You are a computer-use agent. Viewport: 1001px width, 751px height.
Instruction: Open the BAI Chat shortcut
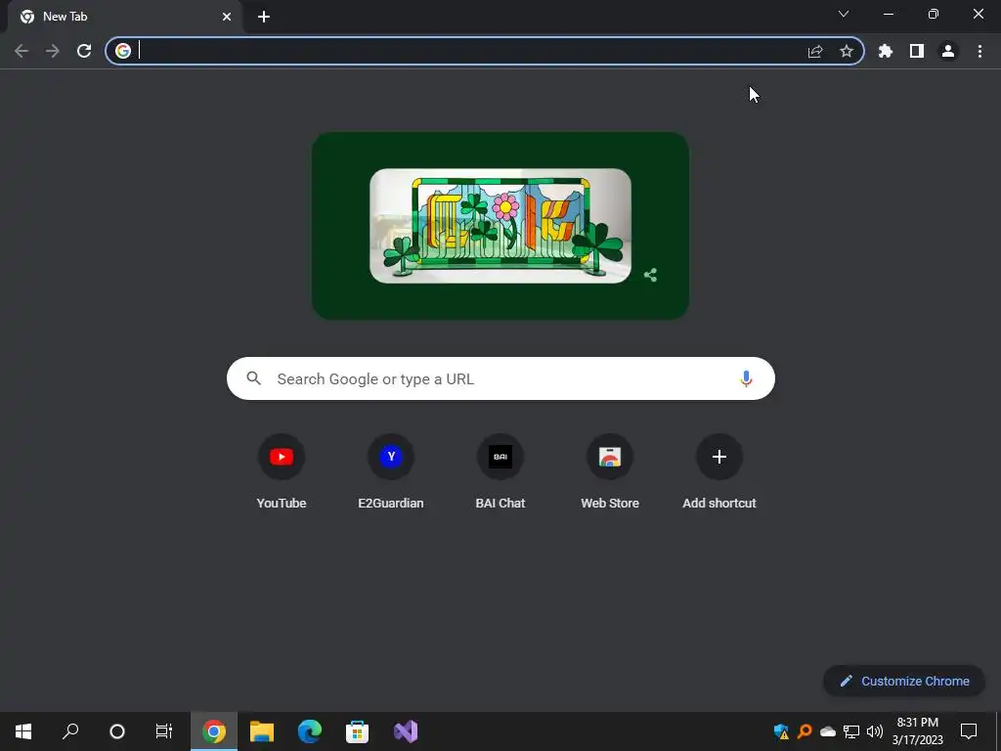click(x=500, y=471)
